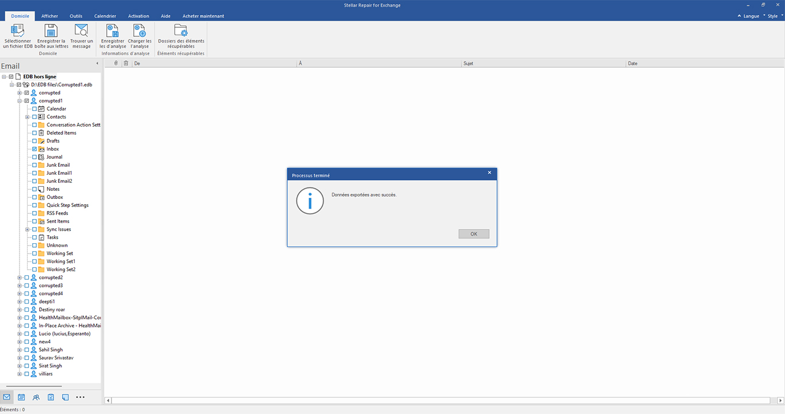
Task: Collapse the Corrupted1.edb file node
Action: coord(12,85)
